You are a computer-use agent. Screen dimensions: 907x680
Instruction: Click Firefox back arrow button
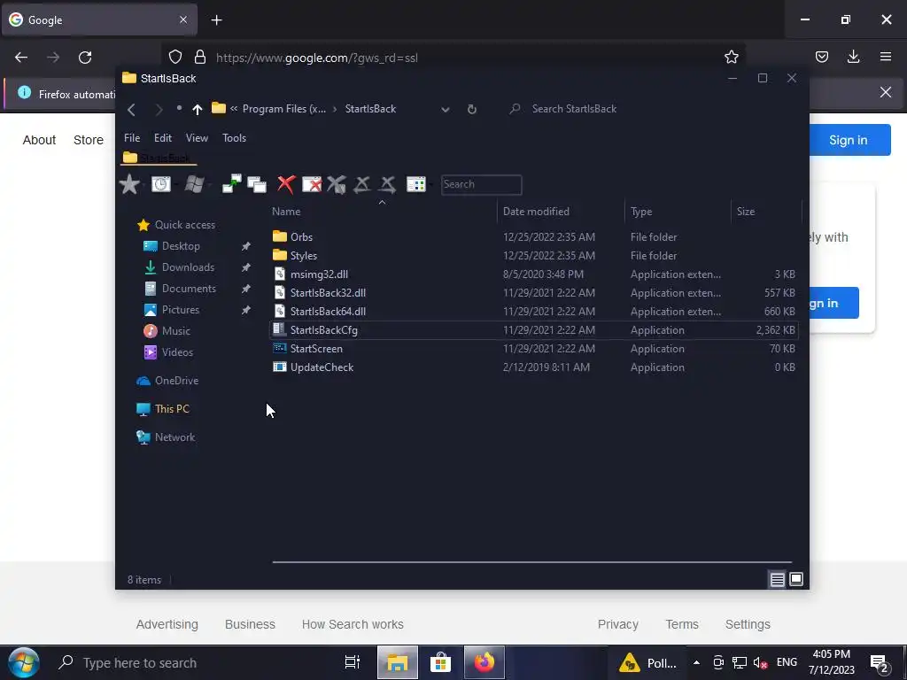click(x=21, y=58)
